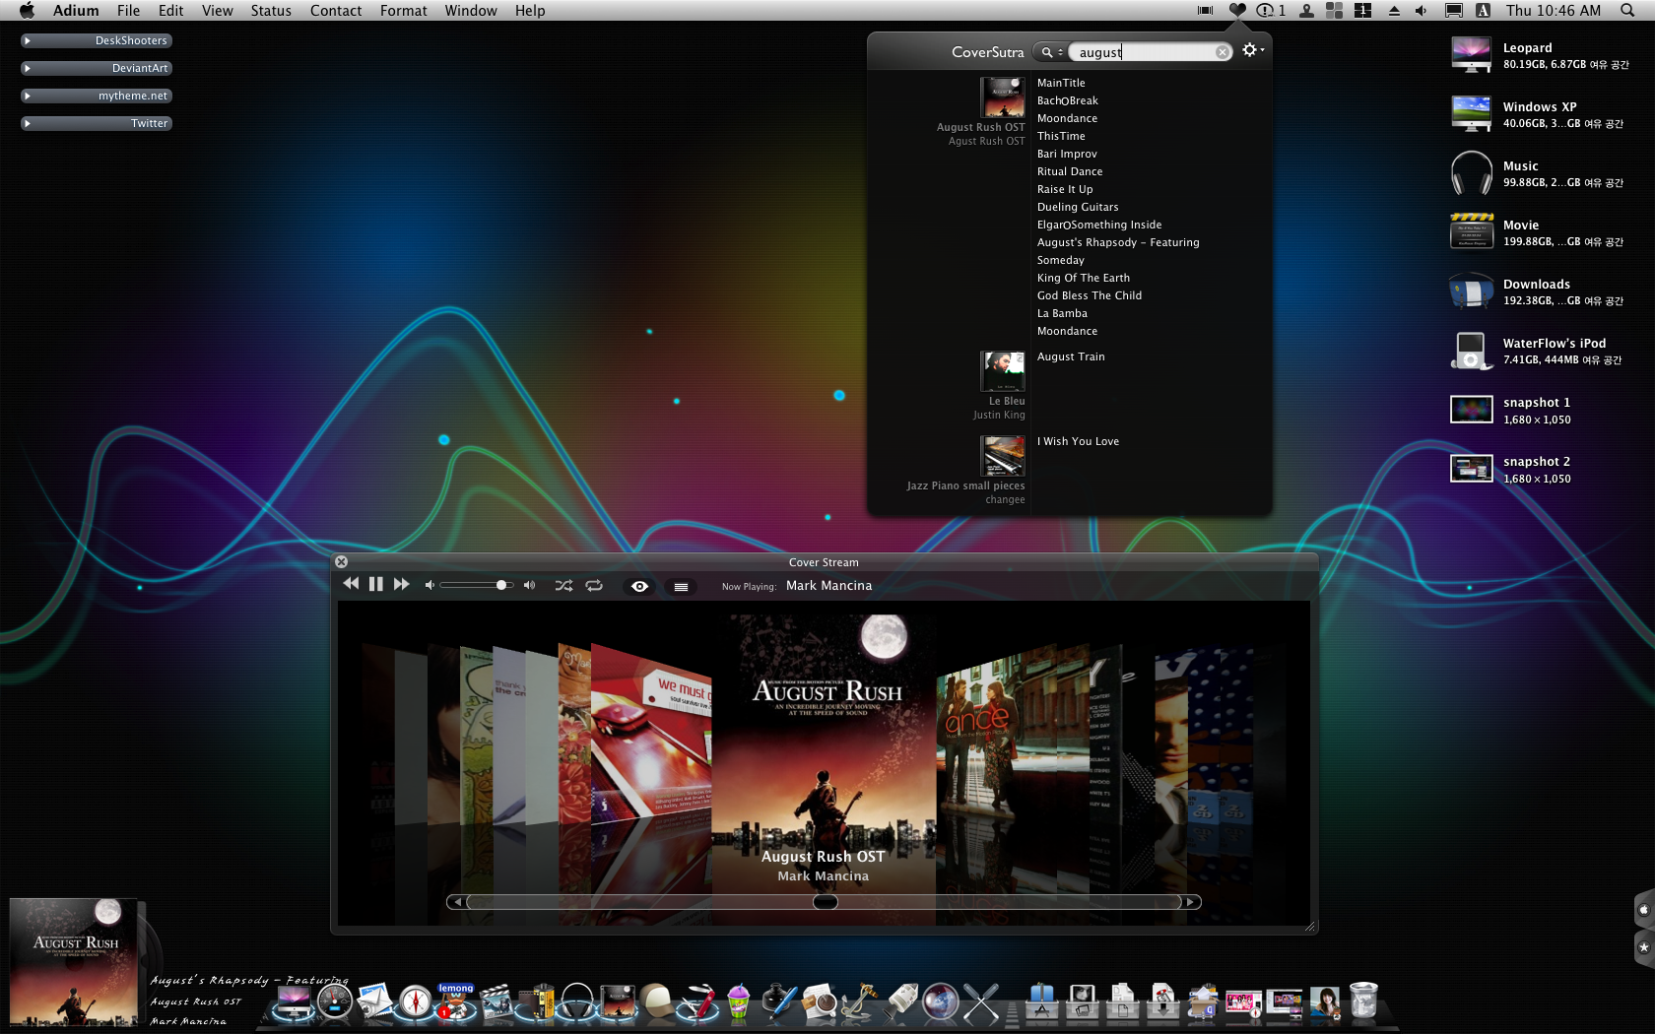Image resolution: width=1655 pixels, height=1034 pixels.
Task: Open the Status menu
Action: 271,11
